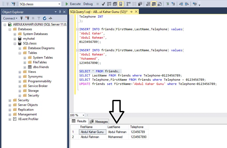
Task: Select the myhotel database icon
Action: tap(20, 39)
